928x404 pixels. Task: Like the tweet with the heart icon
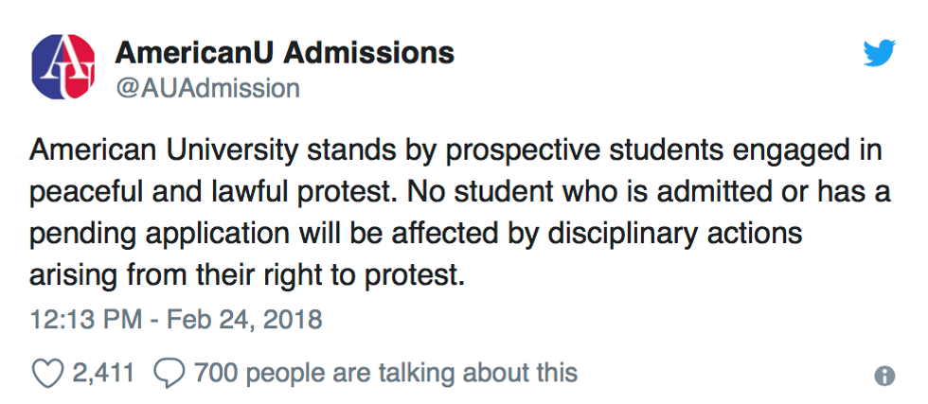point(46,373)
